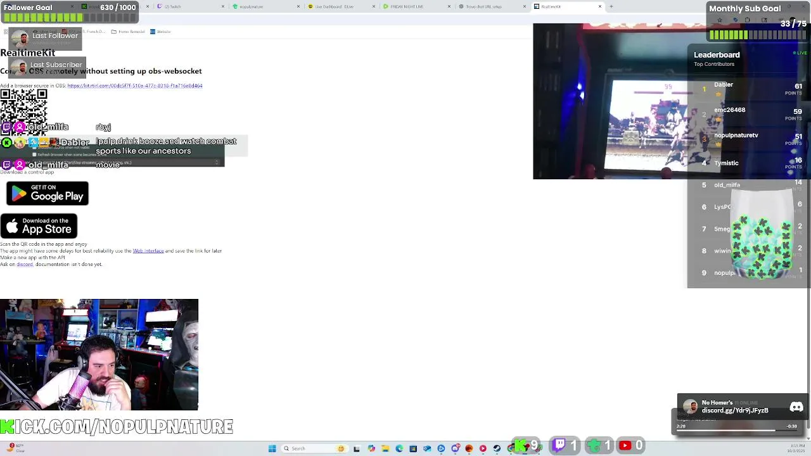Click the Twitch viewer count badge
This screenshot has width=811, height=456.
pos(565,446)
